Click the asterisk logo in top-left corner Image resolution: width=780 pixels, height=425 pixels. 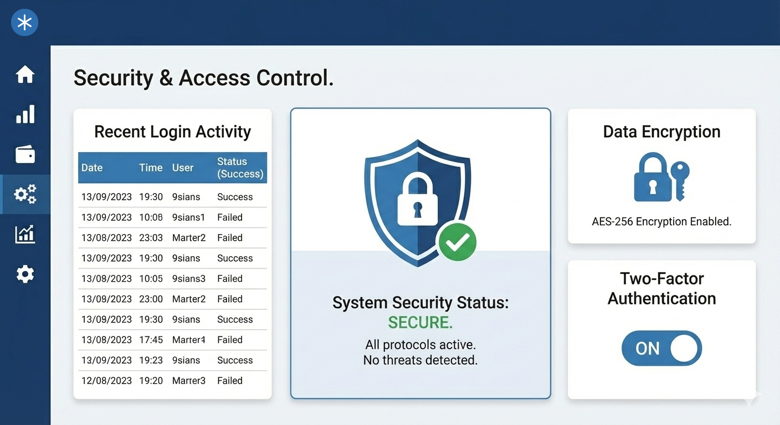(x=24, y=23)
